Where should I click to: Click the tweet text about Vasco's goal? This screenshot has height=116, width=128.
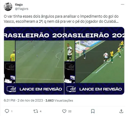pos(61,19)
